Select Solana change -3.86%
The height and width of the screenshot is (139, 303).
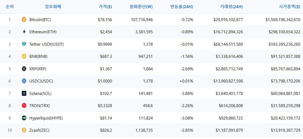pyautogui.click(x=187, y=94)
